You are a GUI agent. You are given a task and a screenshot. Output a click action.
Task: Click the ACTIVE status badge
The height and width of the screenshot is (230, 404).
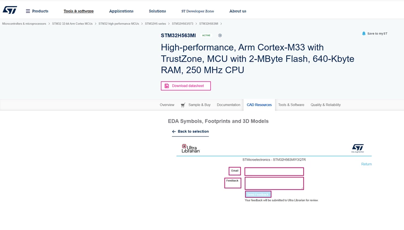(206, 36)
